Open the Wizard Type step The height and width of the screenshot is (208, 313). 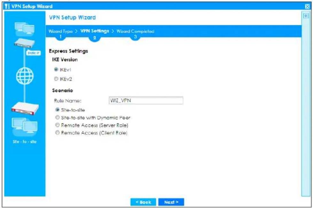pyautogui.click(x=60, y=31)
